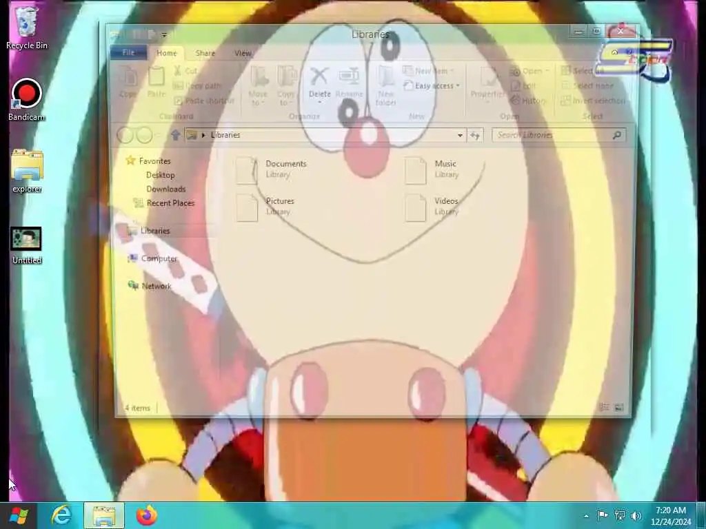Viewport: 706px width, 529px height.
Task: Open the File tab
Action: pos(128,52)
